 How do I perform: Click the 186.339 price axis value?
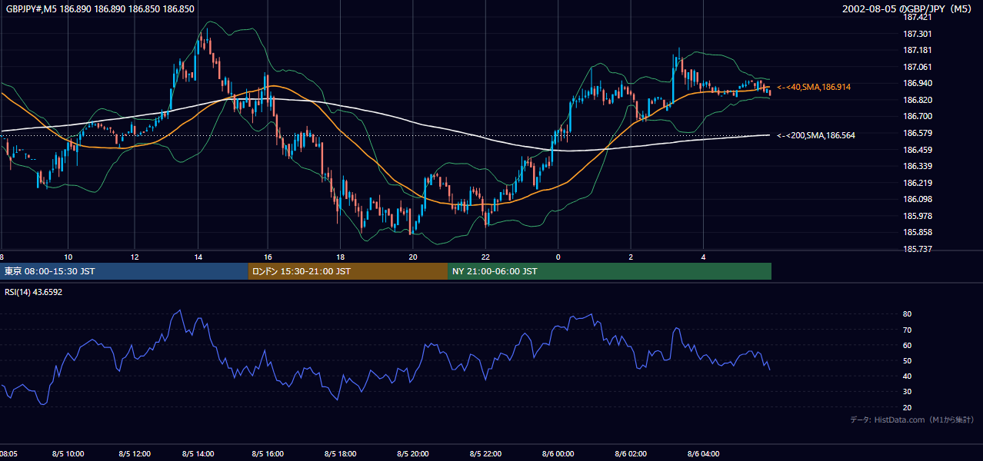[x=918, y=166]
